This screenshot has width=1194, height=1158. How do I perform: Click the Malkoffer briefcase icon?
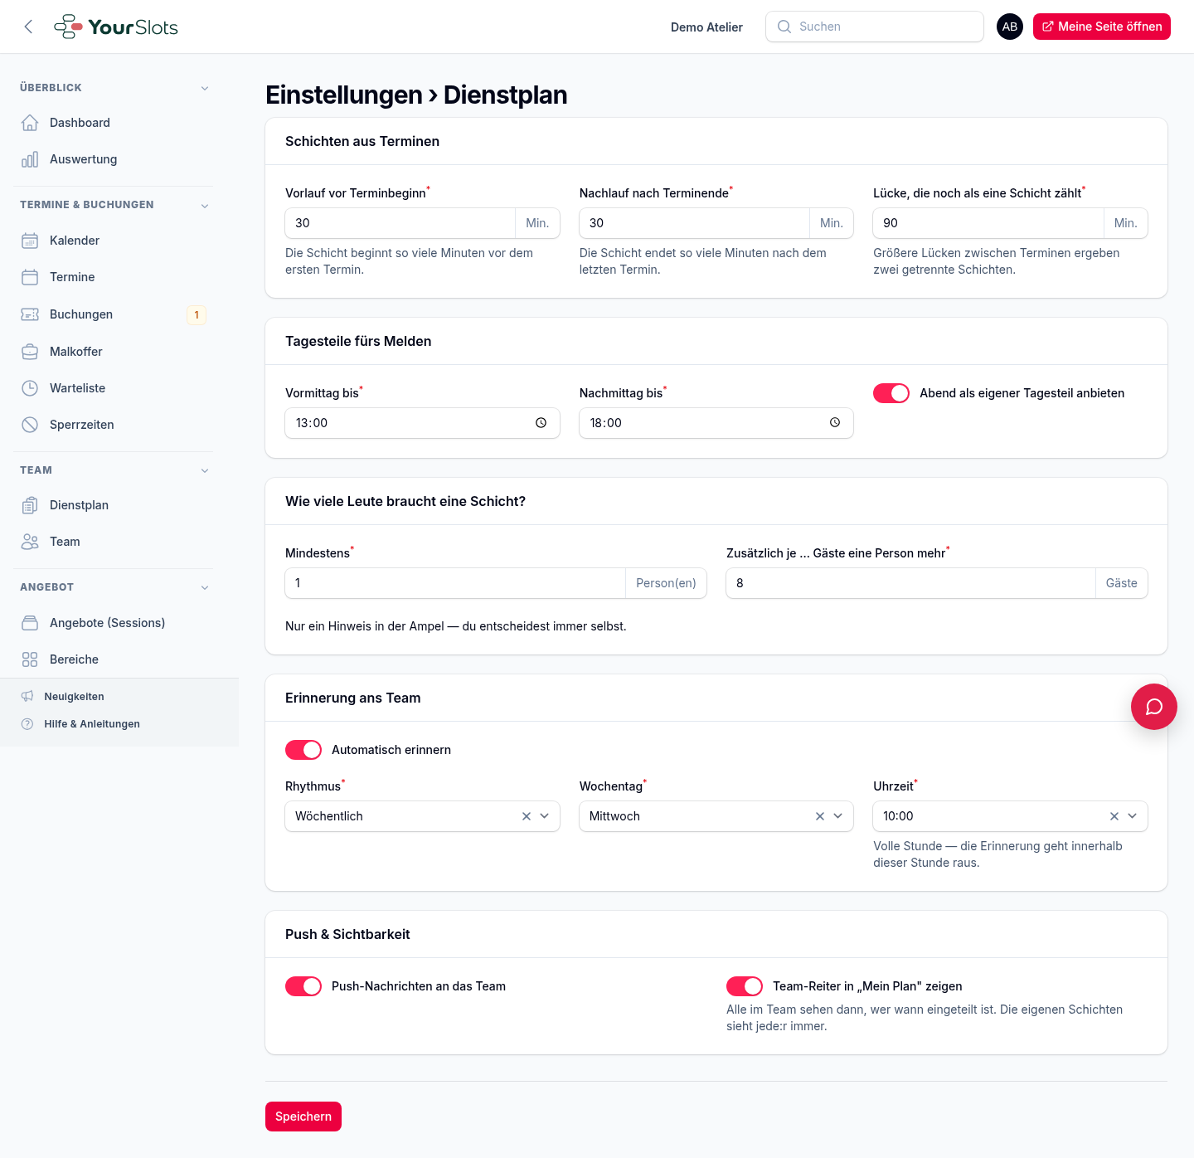(30, 352)
